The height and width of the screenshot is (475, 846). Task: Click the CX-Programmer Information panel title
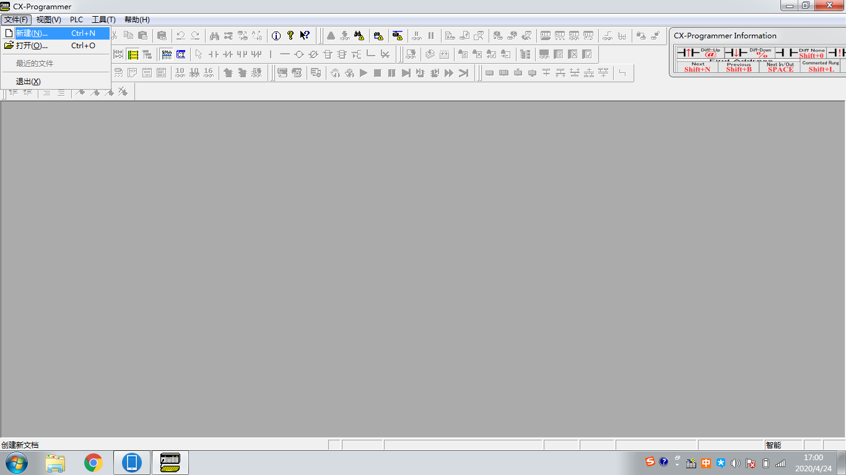725,36
